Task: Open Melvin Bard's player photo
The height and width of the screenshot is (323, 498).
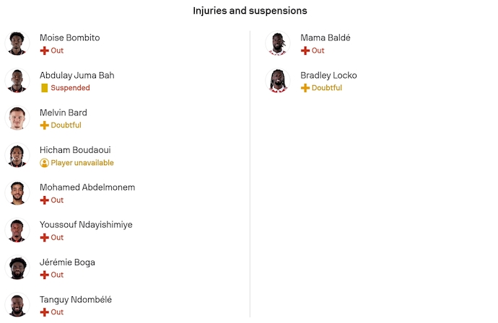Action: click(x=17, y=118)
